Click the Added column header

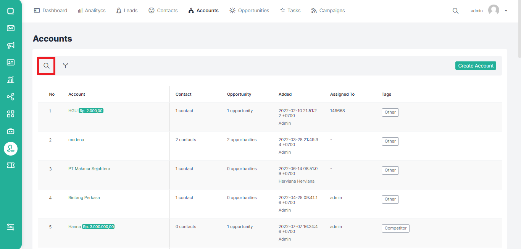coord(285,94)
